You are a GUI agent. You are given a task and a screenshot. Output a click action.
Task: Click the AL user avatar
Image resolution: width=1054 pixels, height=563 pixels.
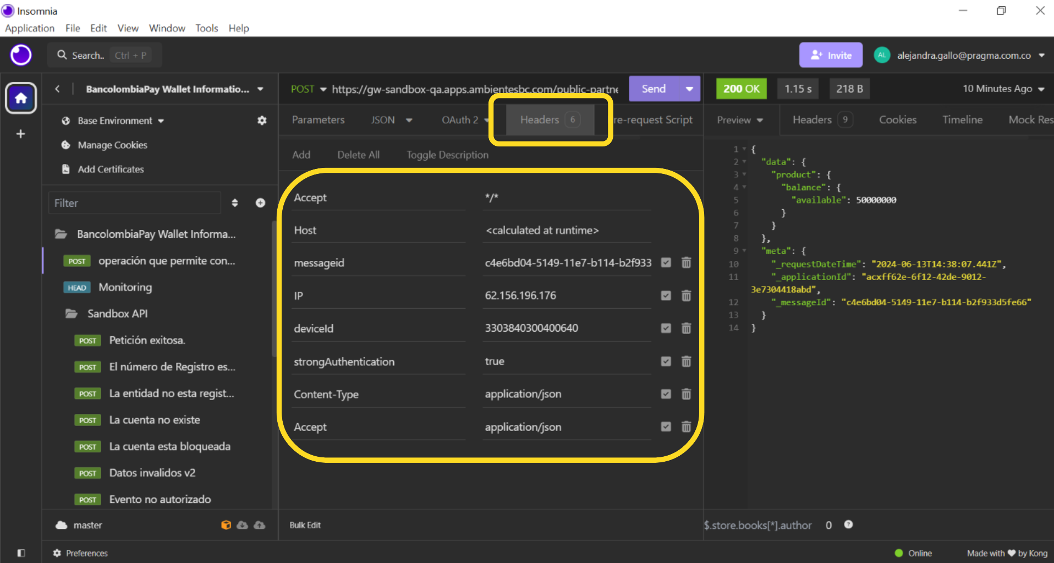click(882, 55)
